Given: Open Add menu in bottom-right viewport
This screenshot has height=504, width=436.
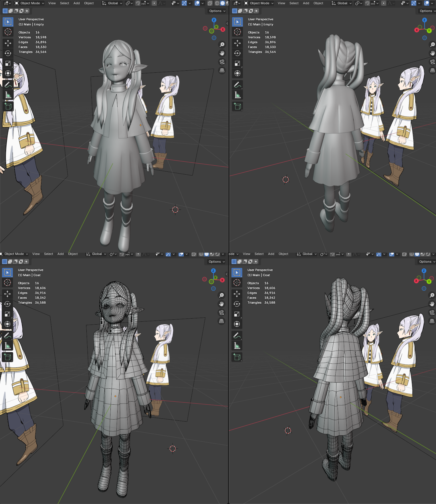Looking at the screenshot, I should point(271,254).
